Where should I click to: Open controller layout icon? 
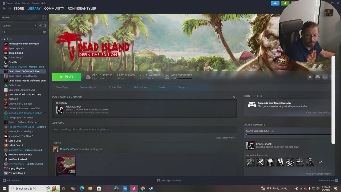pos(318,77)
